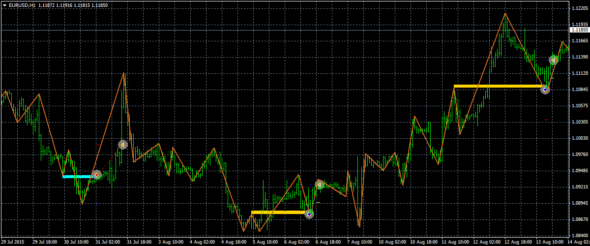Viewport: 590px width, 246px height.
Task: Click the blue buy arrow marker on 13 Aug
Action: (545, 89)
